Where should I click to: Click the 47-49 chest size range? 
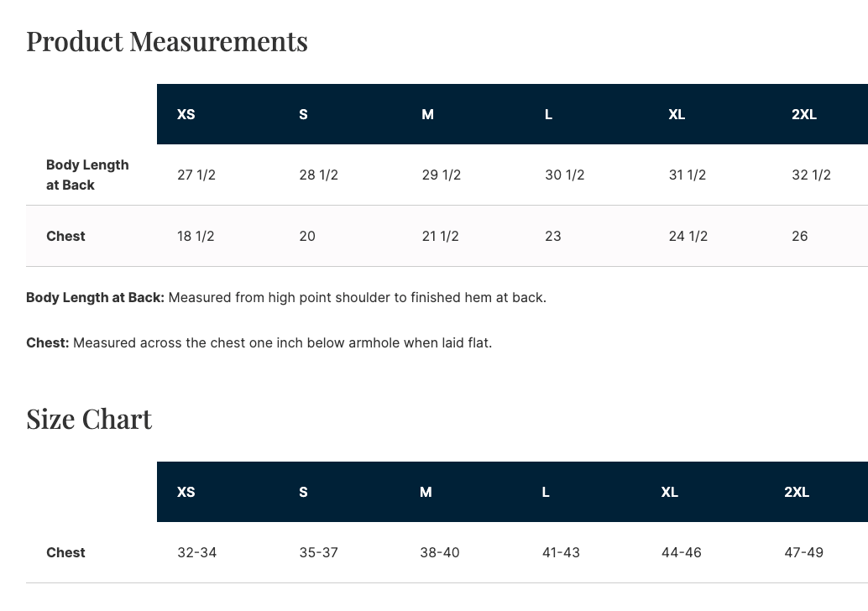click(x=803, y=552)
